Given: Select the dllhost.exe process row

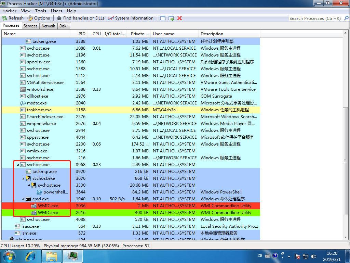Looking at the screenshot, I should [x=131, y=96].
